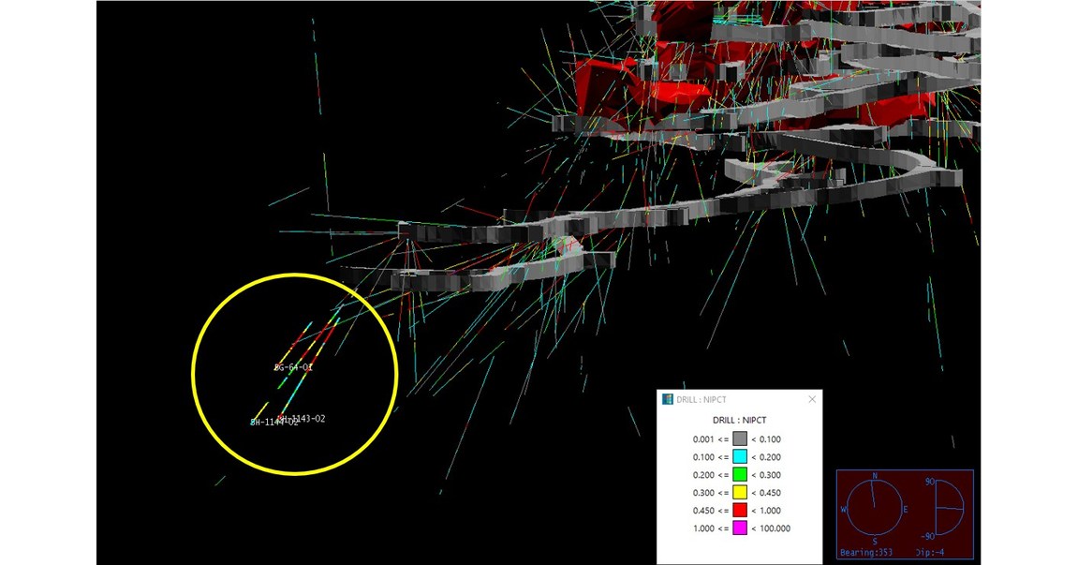Click the W marker on the compass
1078x565 pixels.
coord(846,510)
